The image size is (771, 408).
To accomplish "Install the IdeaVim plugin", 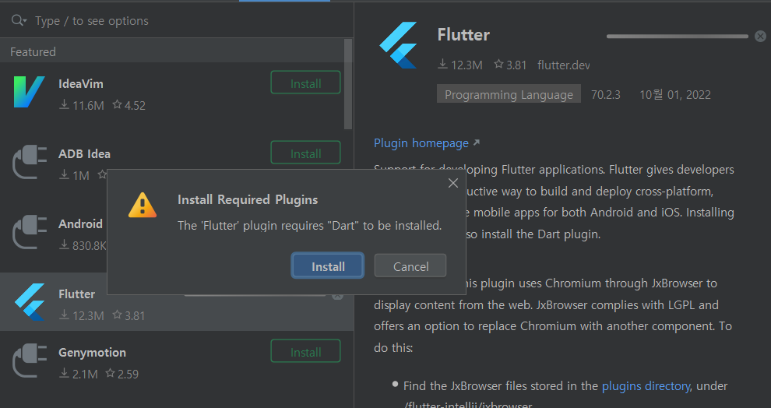I will click(x=305, y=83).
